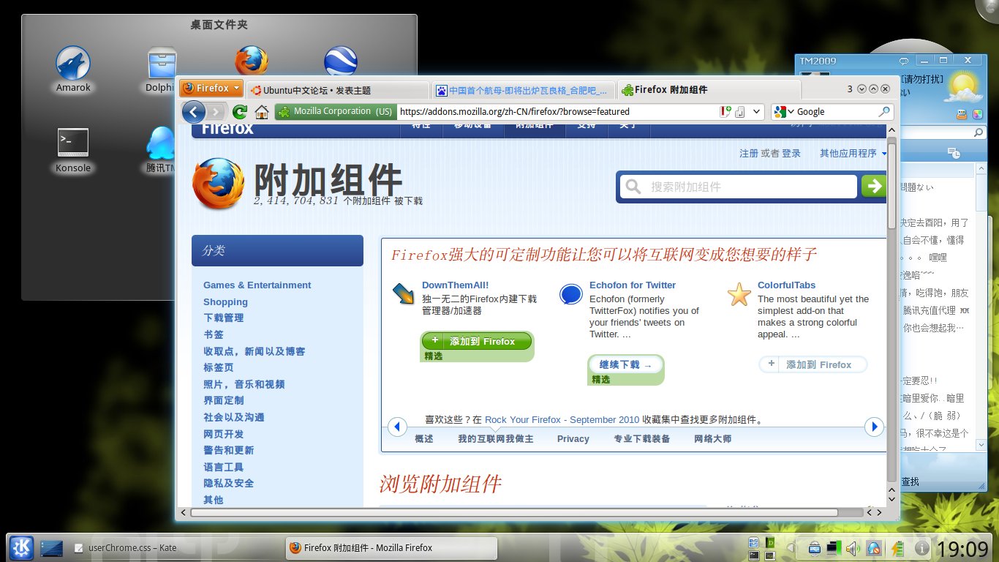The image size is (999, 562).
Task: Open the KDE application launcher menu
Action: [x=21, y=547]
